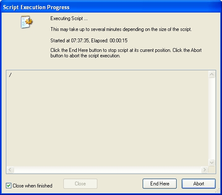Image resolution: width=222 pixels, height=195 pixels.
Task: Click the horizontal scrollbar track of output
Action: pos(107,169)
